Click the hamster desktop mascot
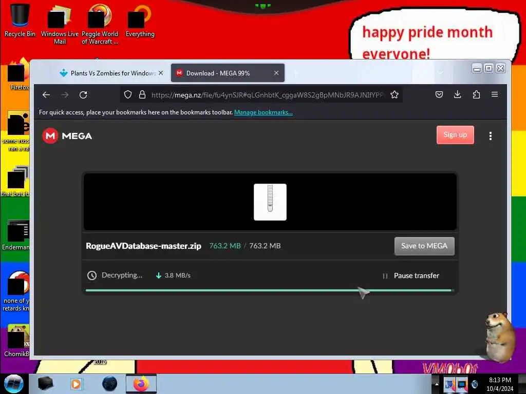This screenshot has height=394, width=526. 499,337
